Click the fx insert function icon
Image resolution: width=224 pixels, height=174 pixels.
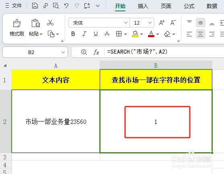click(96, 52)
